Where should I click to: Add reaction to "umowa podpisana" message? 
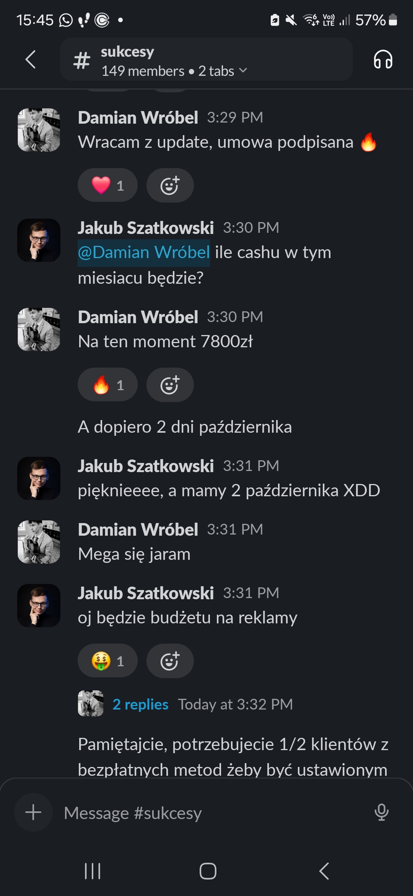170,185
